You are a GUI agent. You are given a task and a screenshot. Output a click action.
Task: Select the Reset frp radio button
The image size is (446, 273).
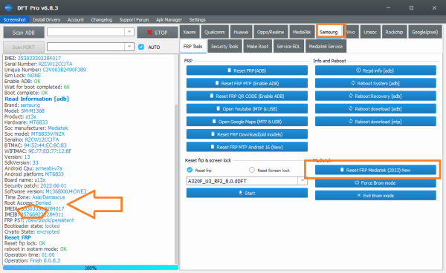190,170
